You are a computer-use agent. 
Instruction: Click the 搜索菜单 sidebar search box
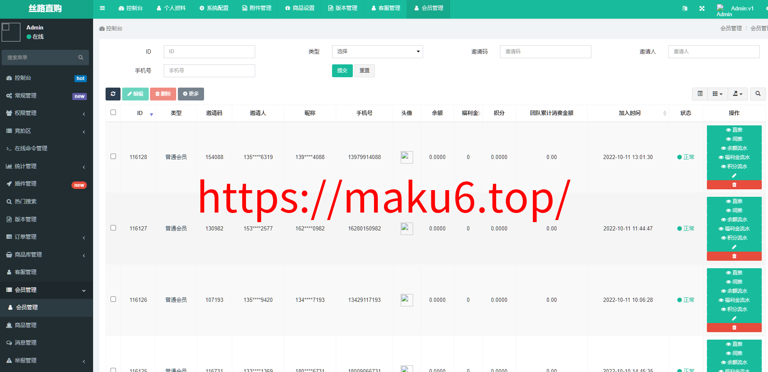click(x=45, y=57)
